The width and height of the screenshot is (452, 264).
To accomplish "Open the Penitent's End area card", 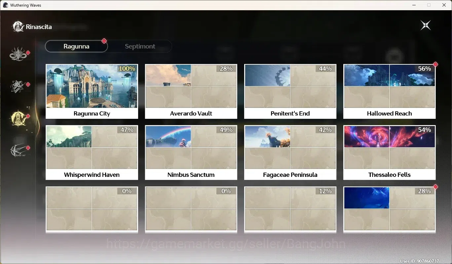I will pyautogui.click(x=290, y=91).
